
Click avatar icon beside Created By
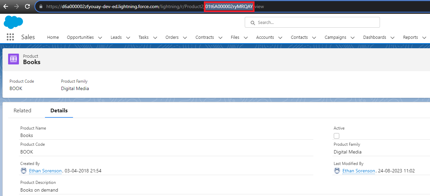(24, 171)
